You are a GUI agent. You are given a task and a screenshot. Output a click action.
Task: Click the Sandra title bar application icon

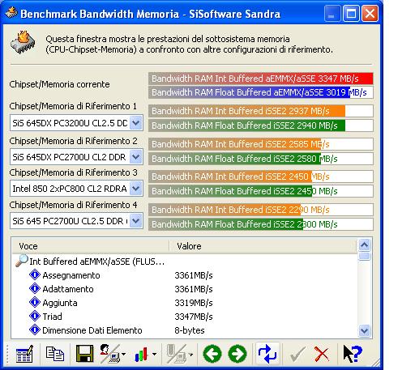point(11,13)
